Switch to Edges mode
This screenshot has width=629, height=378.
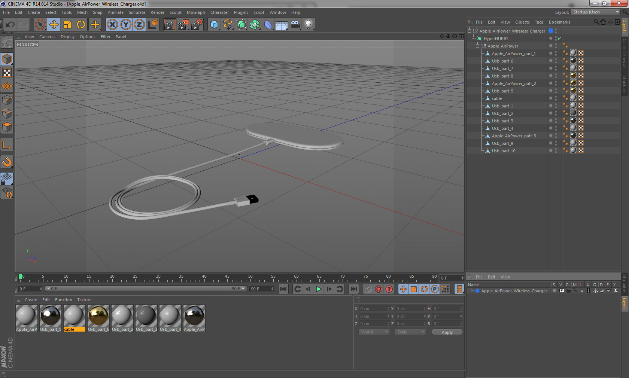pos(7,113)
